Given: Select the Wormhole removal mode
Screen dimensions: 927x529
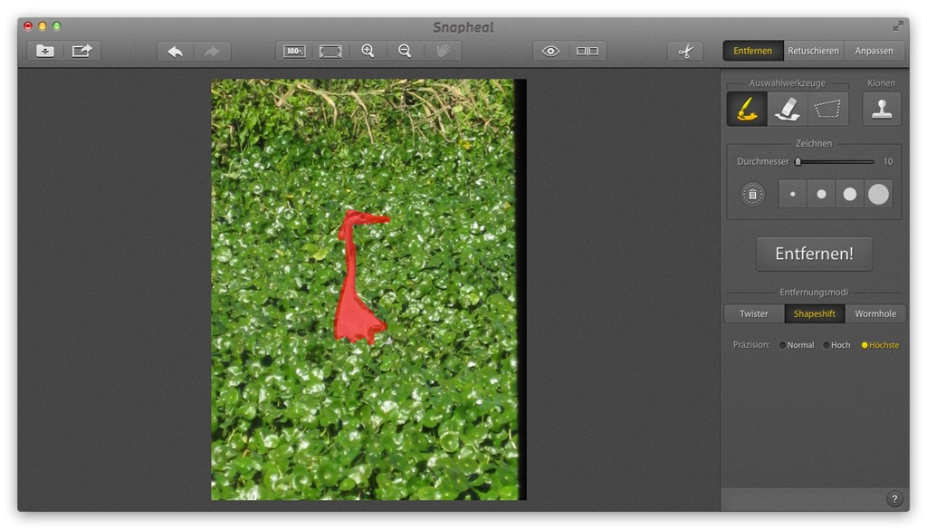Looking at the screenshot, I should pos(875,313).
